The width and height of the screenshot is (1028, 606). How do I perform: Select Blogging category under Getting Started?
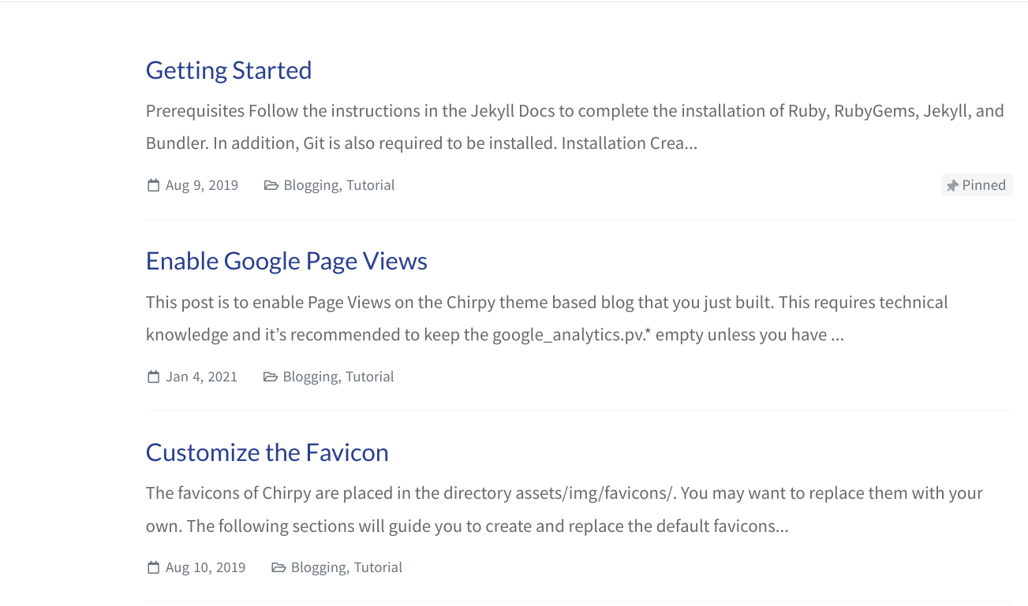click(311, 185)
